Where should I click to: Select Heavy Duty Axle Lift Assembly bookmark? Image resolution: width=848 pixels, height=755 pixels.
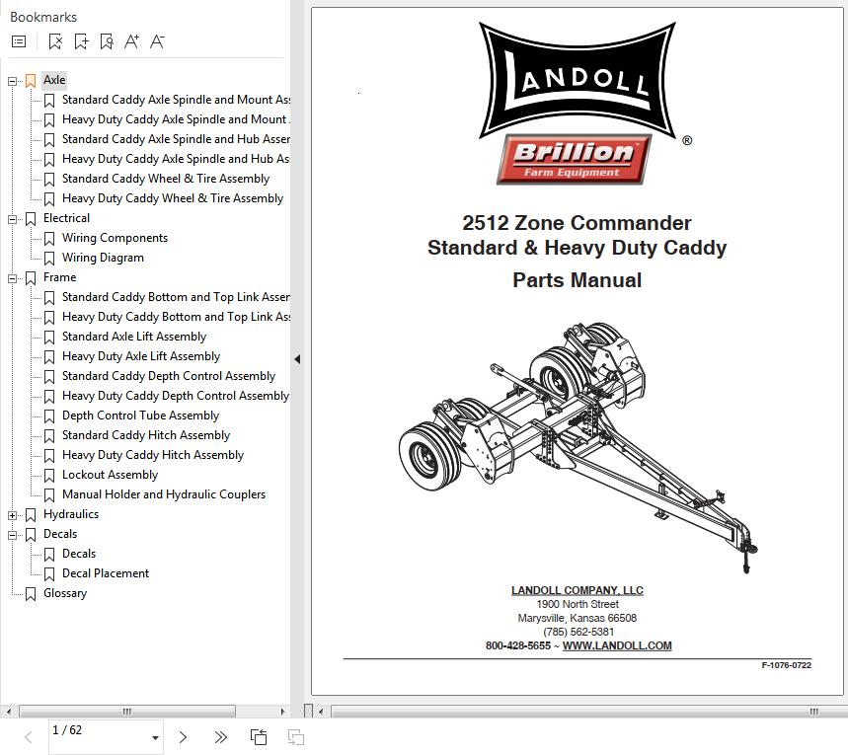pyautogui.click(x=141, y=356)
